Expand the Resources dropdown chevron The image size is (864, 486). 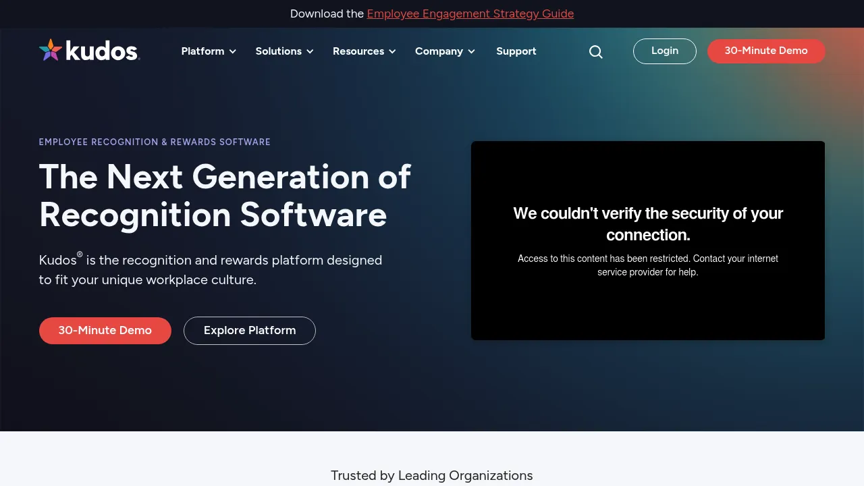click(392, 51)
